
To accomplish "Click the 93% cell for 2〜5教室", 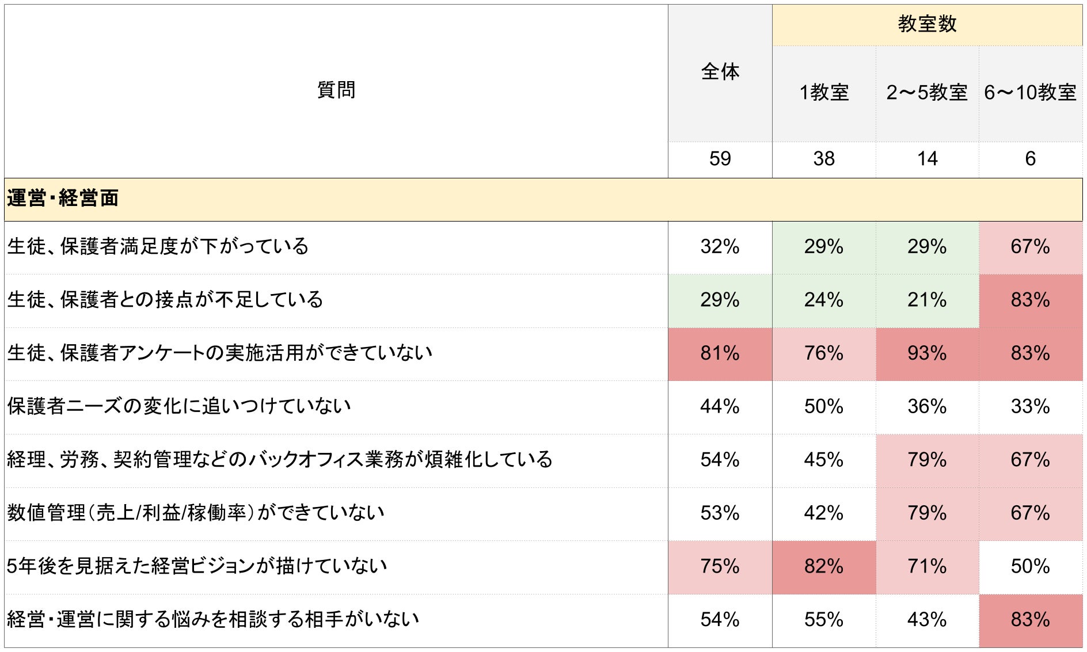I will point(927,353).
